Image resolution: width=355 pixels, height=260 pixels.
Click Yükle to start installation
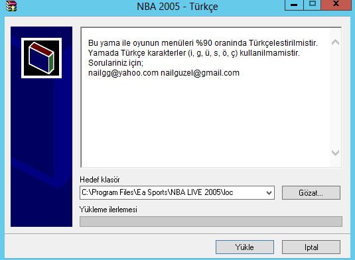(245, 247)
